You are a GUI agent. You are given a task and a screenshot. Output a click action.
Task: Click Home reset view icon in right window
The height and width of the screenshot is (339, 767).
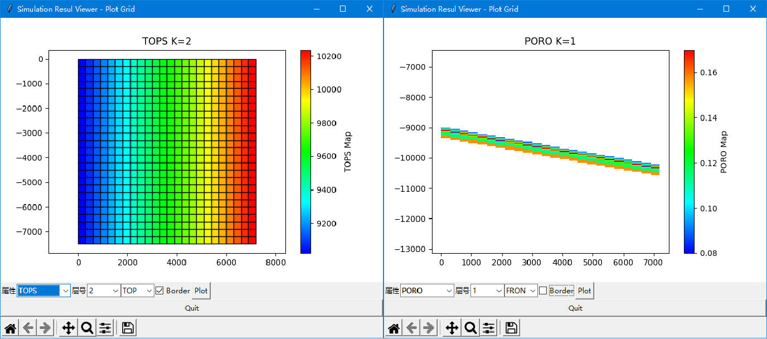tap(394, 328)
